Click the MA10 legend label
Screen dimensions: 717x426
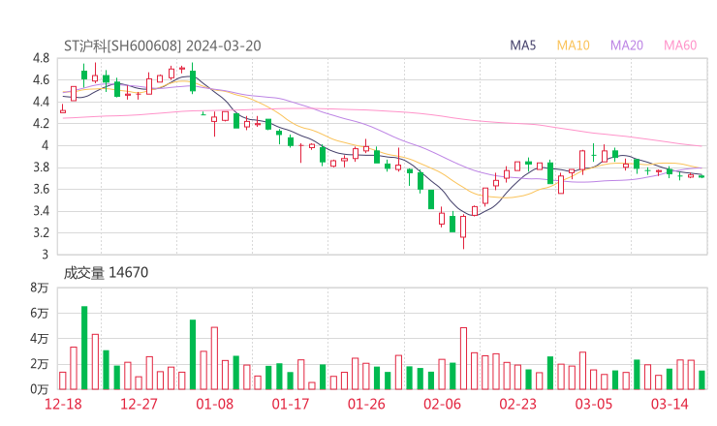pyautogui.click(x=573, y=46)
